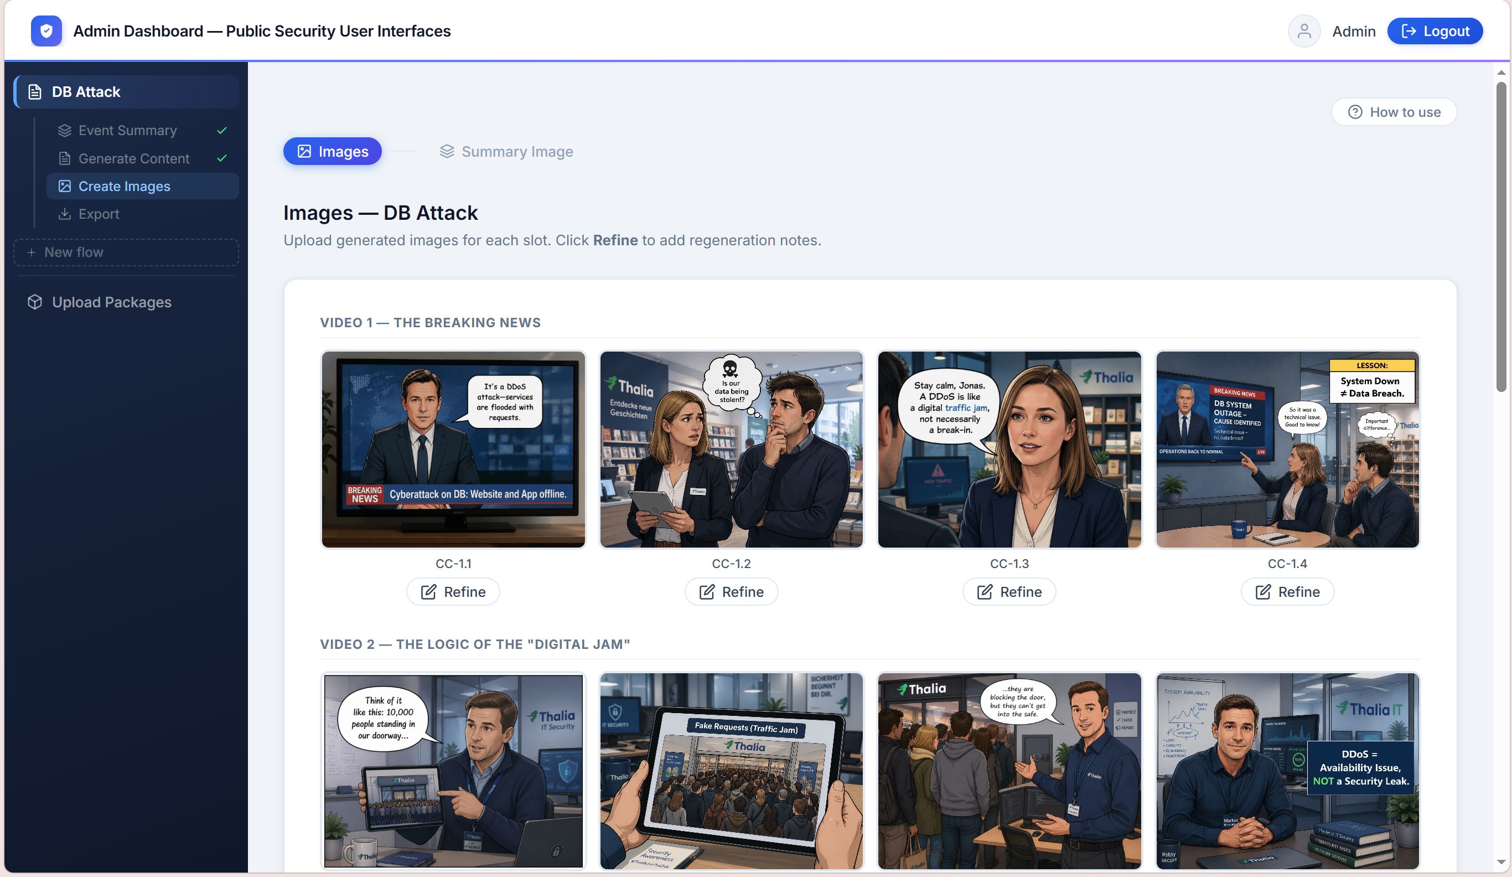Log out using the Logout button

pyautogui.click(x=1435, y=31)
